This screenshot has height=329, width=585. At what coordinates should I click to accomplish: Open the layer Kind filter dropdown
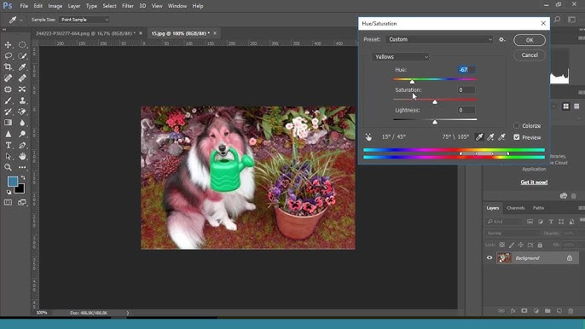[x=504, y=222]
